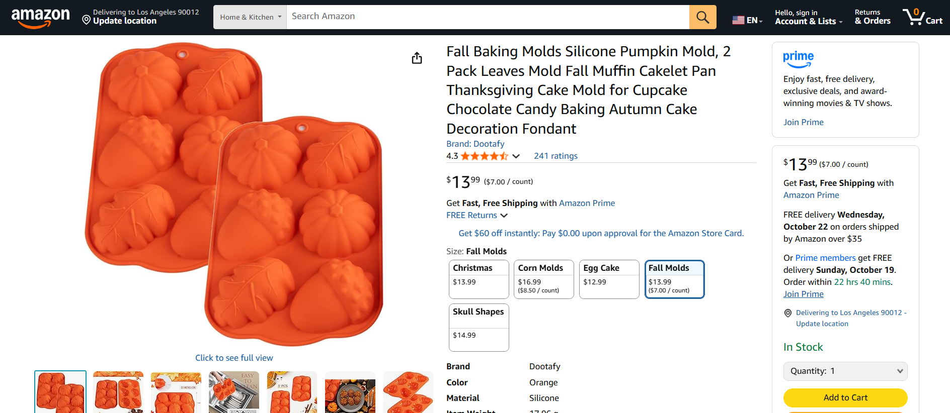Click the US flag language icon
Viewport: 950px width, 413px height.
(738, 20)
